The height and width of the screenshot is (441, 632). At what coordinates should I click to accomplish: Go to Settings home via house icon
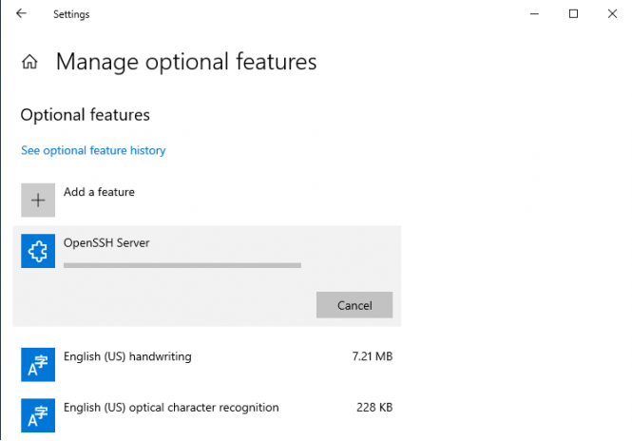(30, 63)
